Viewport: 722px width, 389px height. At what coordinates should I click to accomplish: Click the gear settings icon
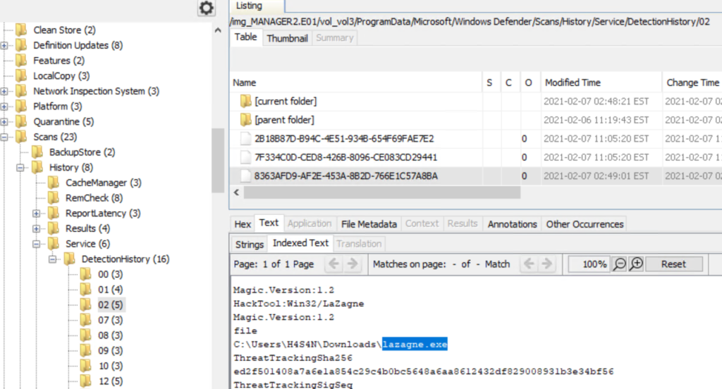coord(206,8)
